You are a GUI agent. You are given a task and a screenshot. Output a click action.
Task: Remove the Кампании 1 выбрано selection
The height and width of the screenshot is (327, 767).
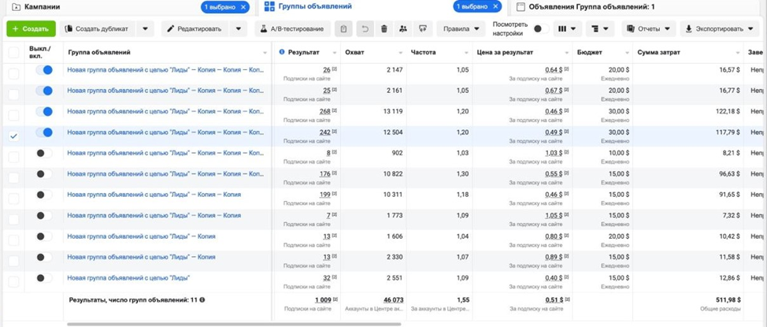pyautogui.click(x=243, y=7)
